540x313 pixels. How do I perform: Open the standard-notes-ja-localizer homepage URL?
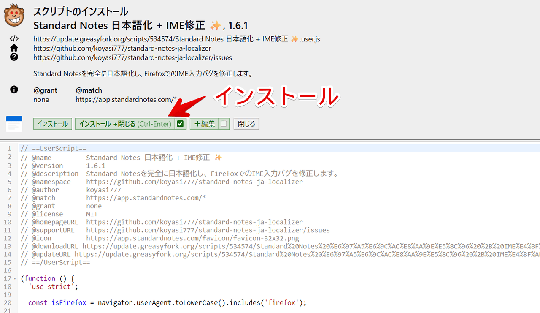point(122,48)
